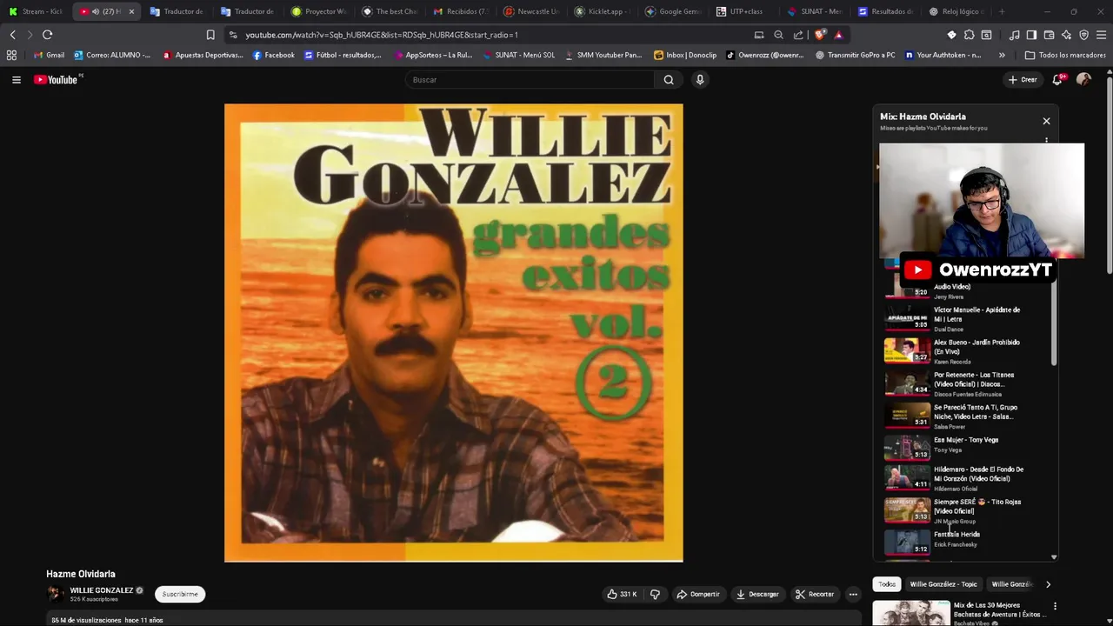The image size is (1113, 626).
Task: Click the Suscribirme button
Action: tap(180, 594)
